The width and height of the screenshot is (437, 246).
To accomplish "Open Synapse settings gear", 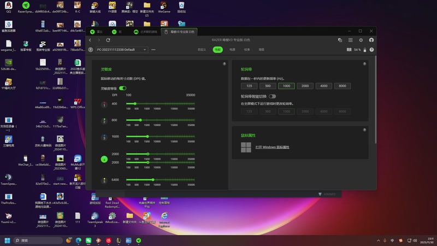I will (361, 40).
